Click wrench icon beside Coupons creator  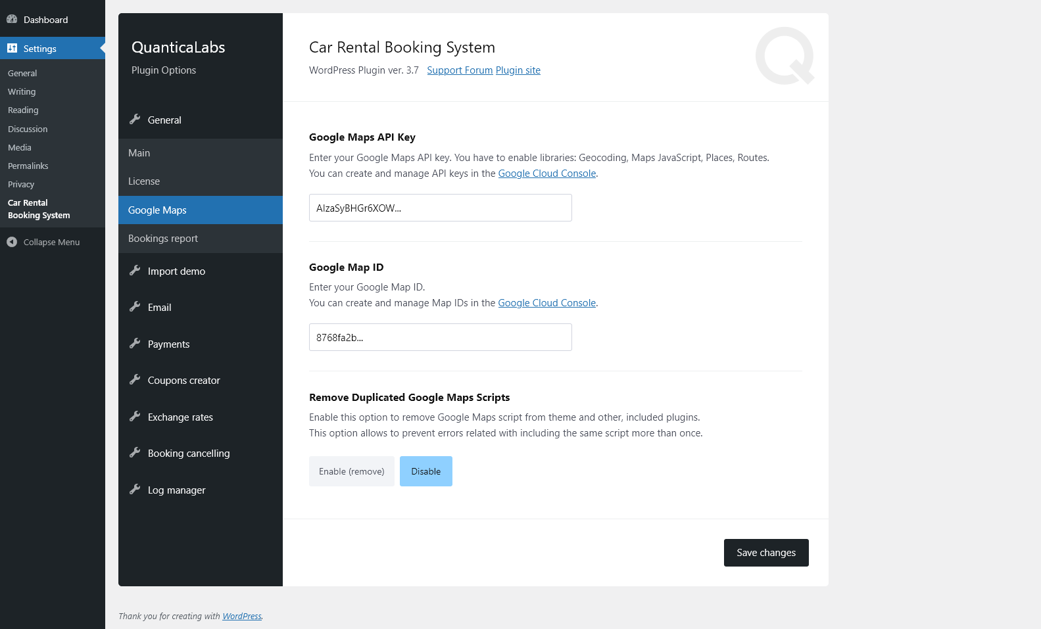[x=135, y=379]
